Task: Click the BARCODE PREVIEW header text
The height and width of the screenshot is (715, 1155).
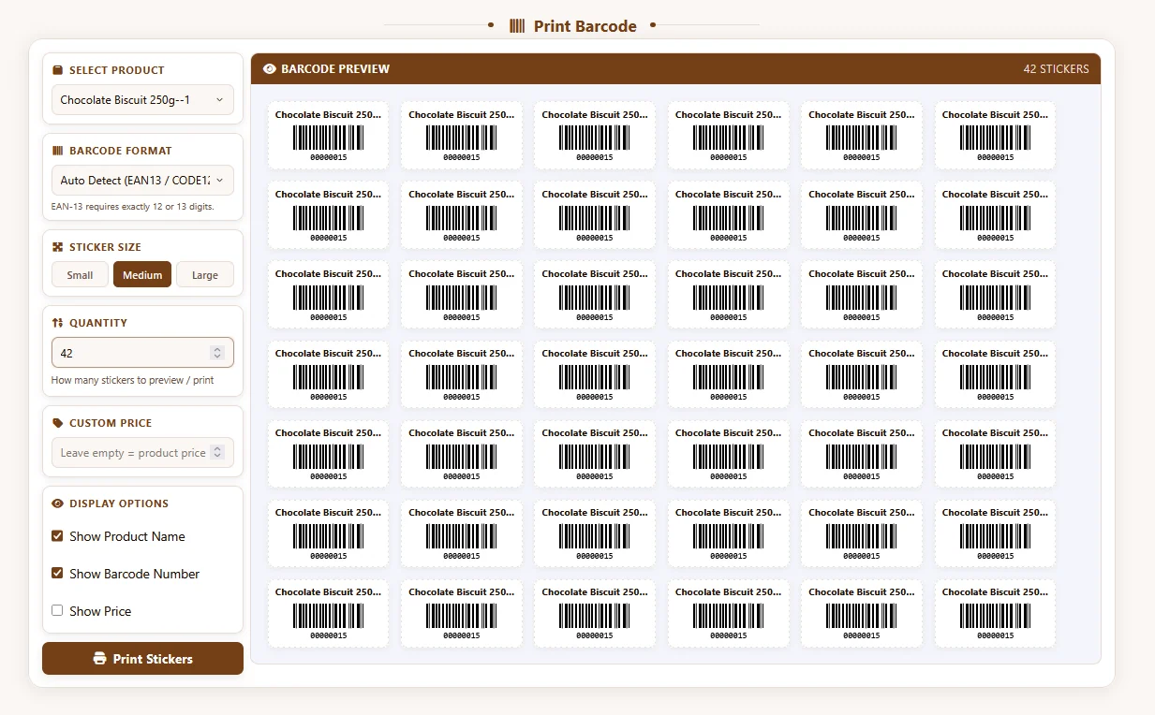Action: pyautogui.click(x=335, y=69)
